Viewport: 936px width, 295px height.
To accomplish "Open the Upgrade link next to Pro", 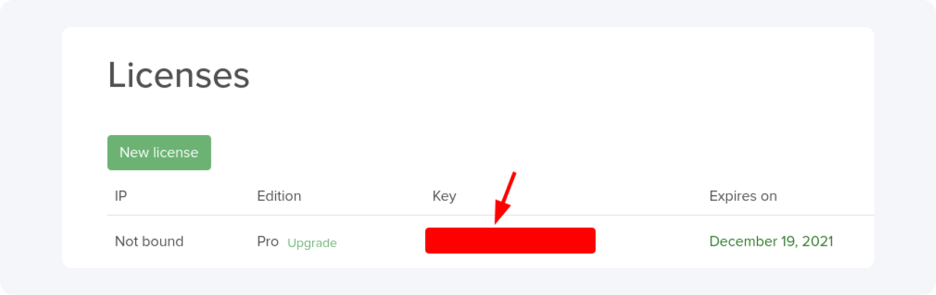I will [x=312, y=243].
